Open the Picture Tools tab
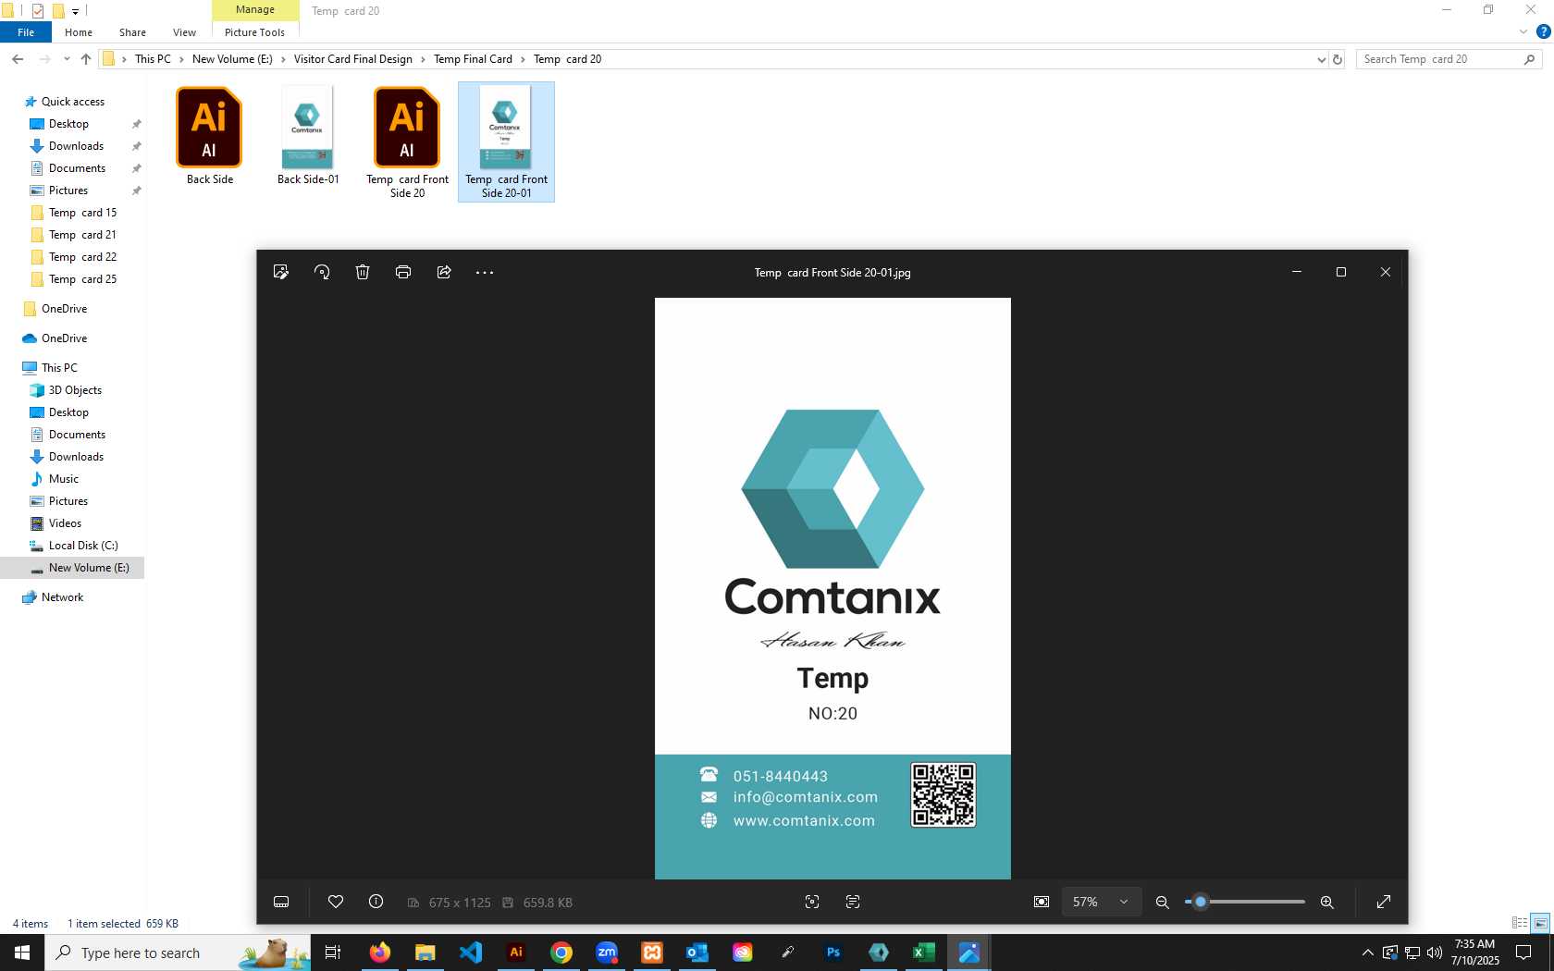Viewport: 1554px width, 971px height. pyautogui.click(x=254, y=32)
